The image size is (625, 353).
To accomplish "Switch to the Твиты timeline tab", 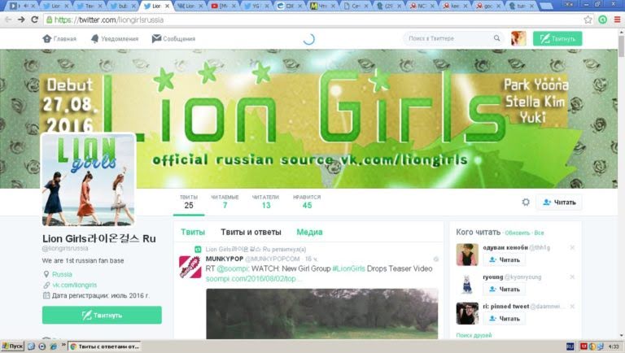I will tap(193, 232).
